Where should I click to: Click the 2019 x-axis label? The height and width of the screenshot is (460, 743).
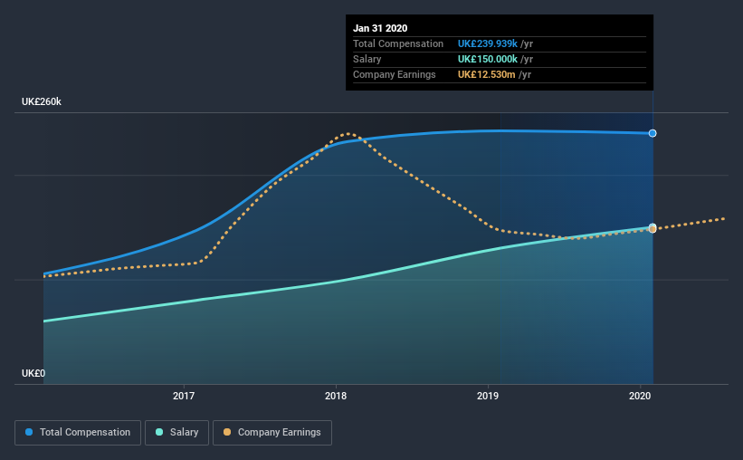coord(488,396)
